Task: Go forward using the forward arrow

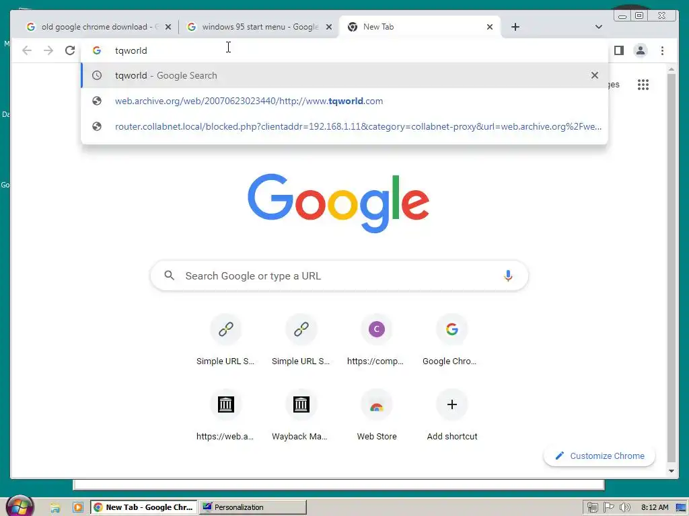Action: [48, 50]
